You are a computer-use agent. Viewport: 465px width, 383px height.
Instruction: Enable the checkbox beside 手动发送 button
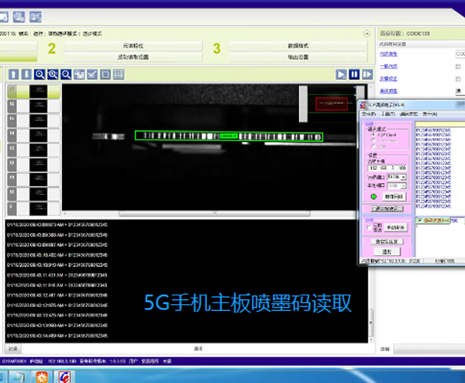[369, 226]
